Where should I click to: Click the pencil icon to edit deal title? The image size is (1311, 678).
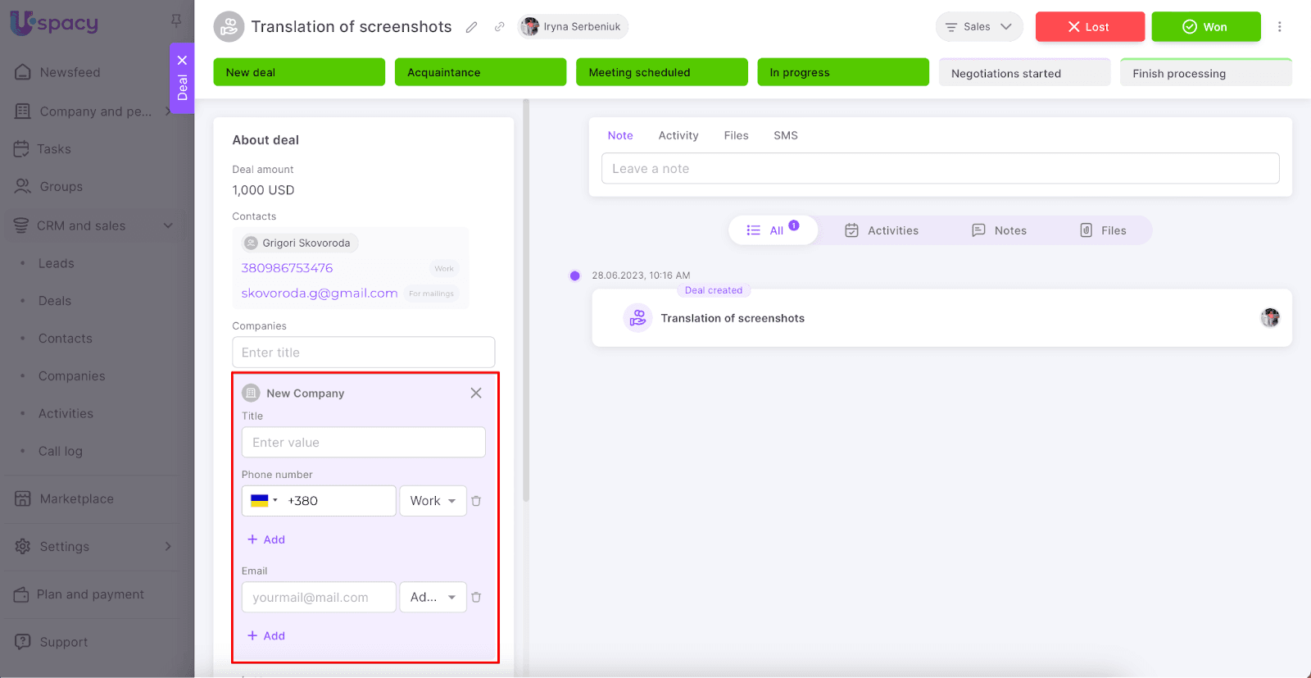[471, 27]
